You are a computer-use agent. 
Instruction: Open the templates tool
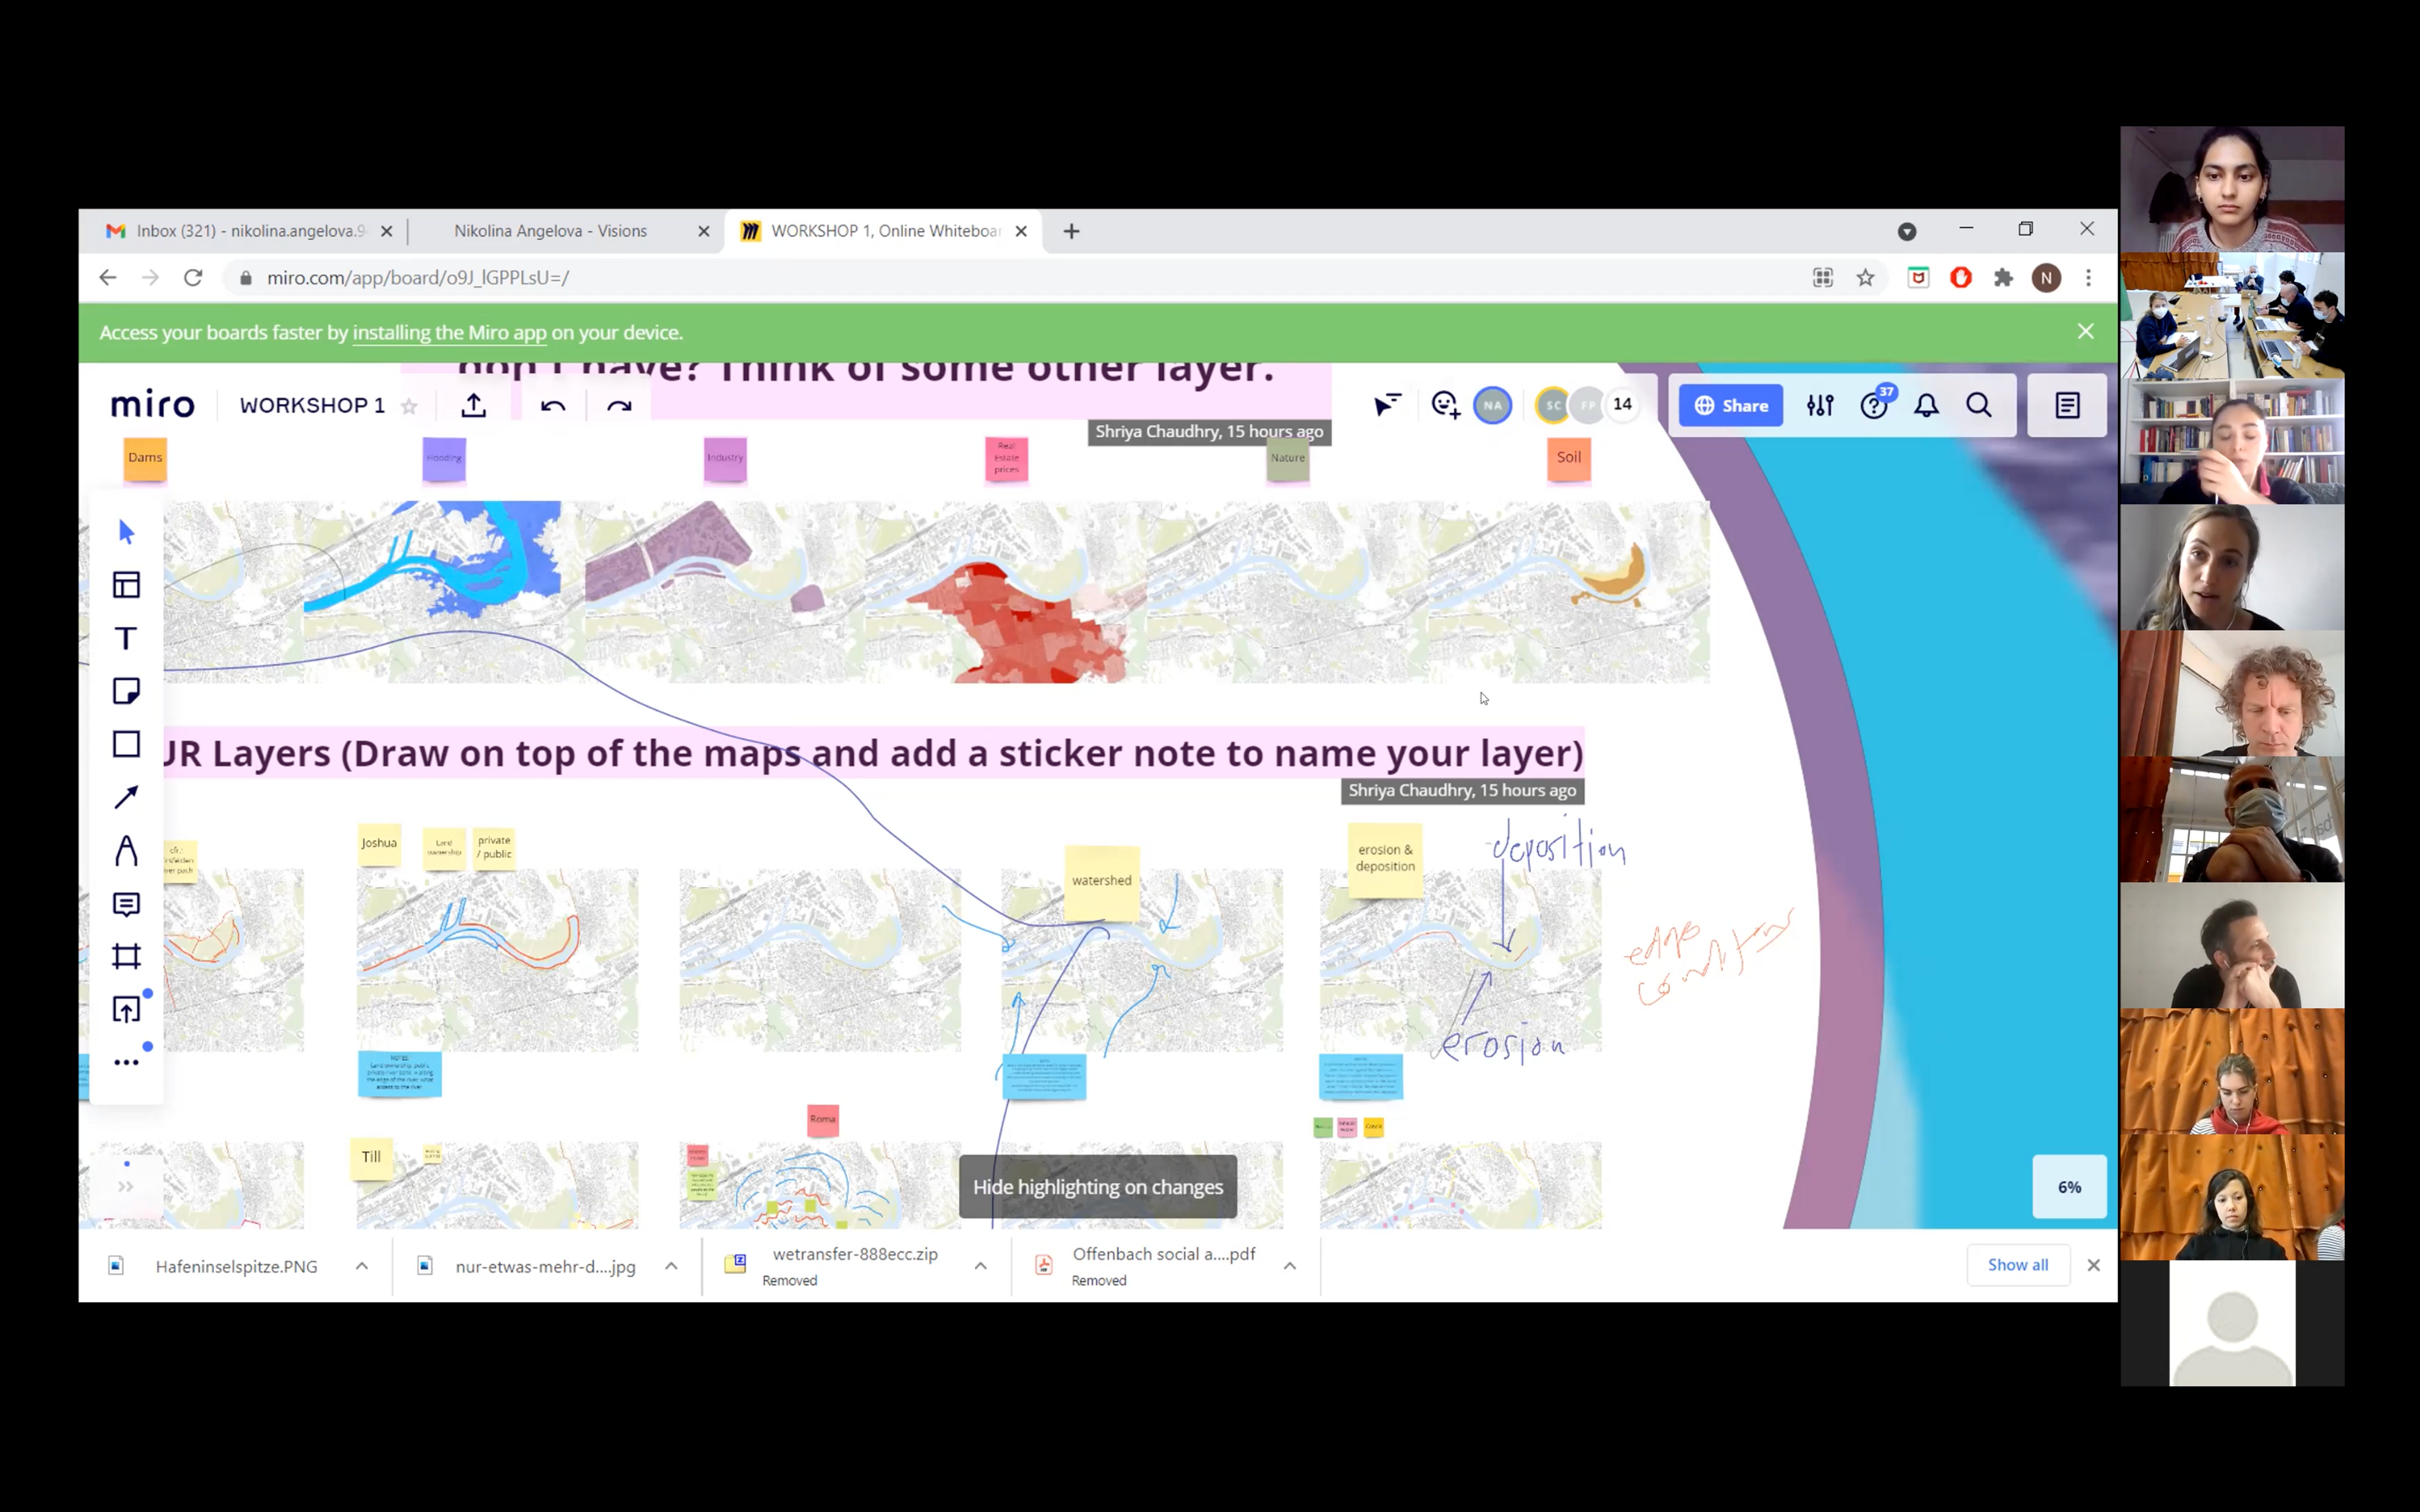[x=126, y=585]
